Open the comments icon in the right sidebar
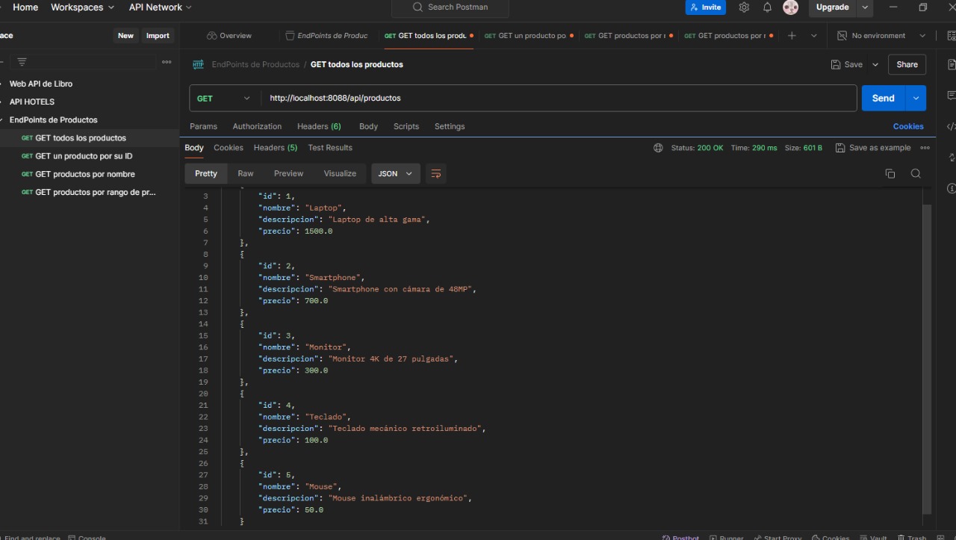This screenshot has width=956, height=540. 951,96
